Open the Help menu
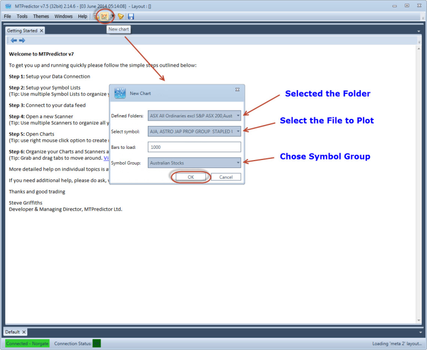427x350 pixels. 83,17
